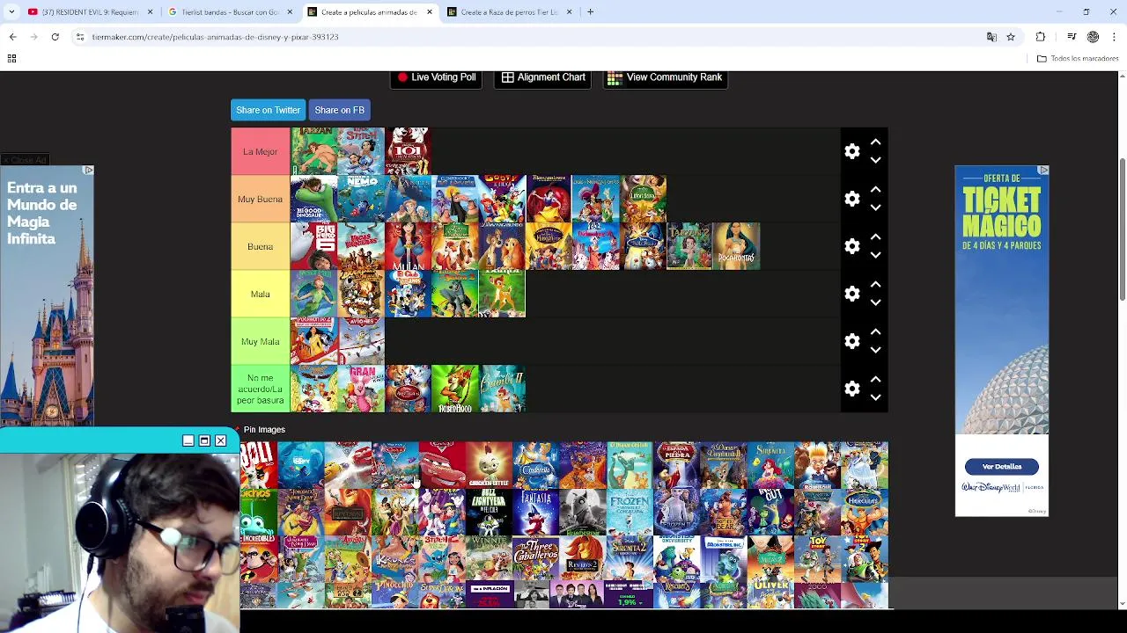This screenshot has width=1127, height=633.
Task: View site information icon in address bar
Action: pyautogui.click(x=79, y=37)
